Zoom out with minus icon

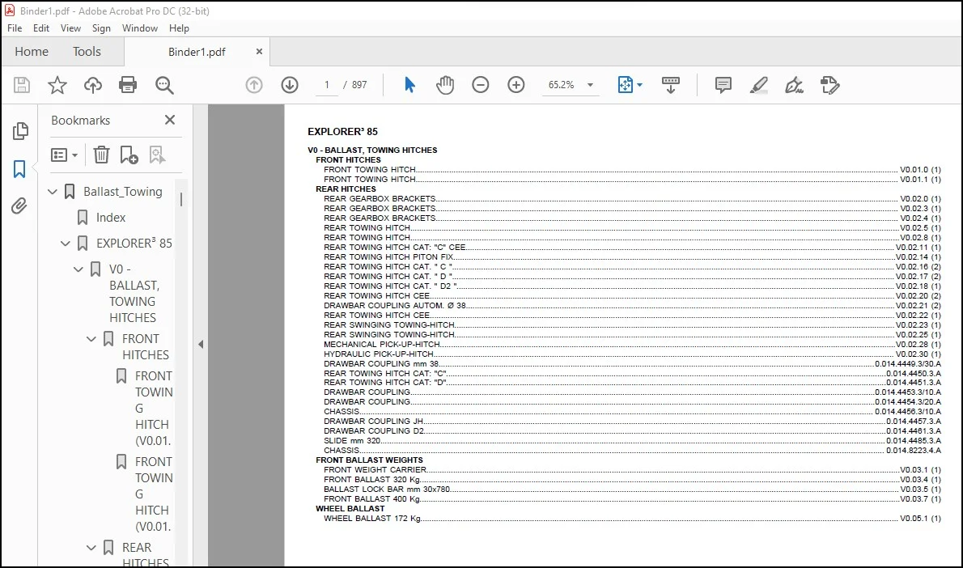click(480, 85)
